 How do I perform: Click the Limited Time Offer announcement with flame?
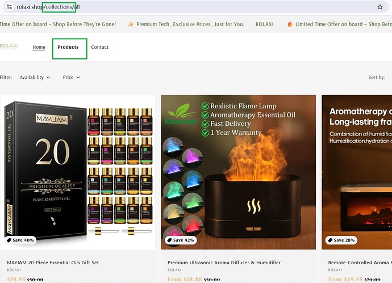click(340, 24)
